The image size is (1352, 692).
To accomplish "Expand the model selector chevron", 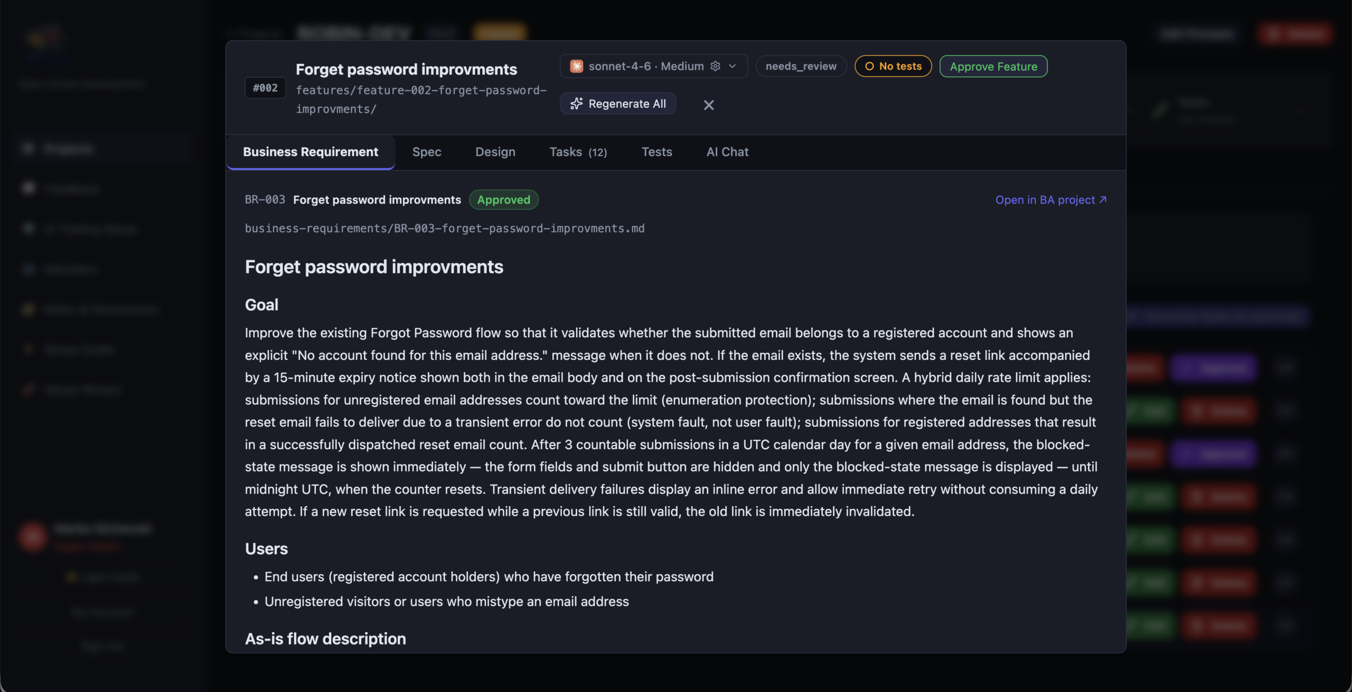I will 732,66.
